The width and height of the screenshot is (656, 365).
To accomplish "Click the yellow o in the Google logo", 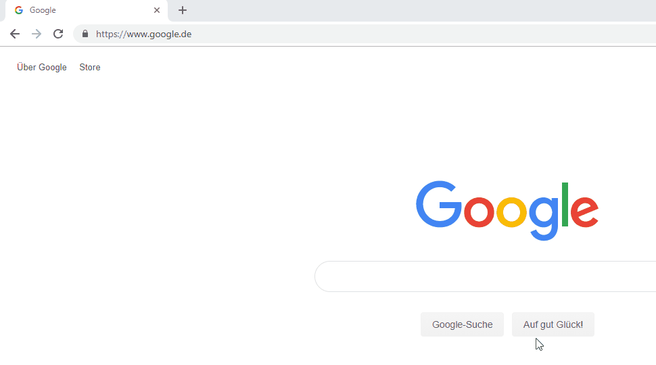I will [x=511, y=211].
